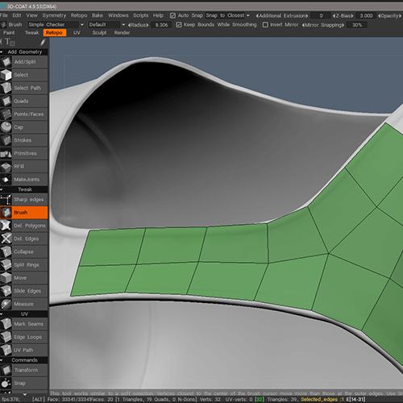Activate the Brush tweak tool icon
Viewport: 403px width, 403px height.
pos(6,213)
